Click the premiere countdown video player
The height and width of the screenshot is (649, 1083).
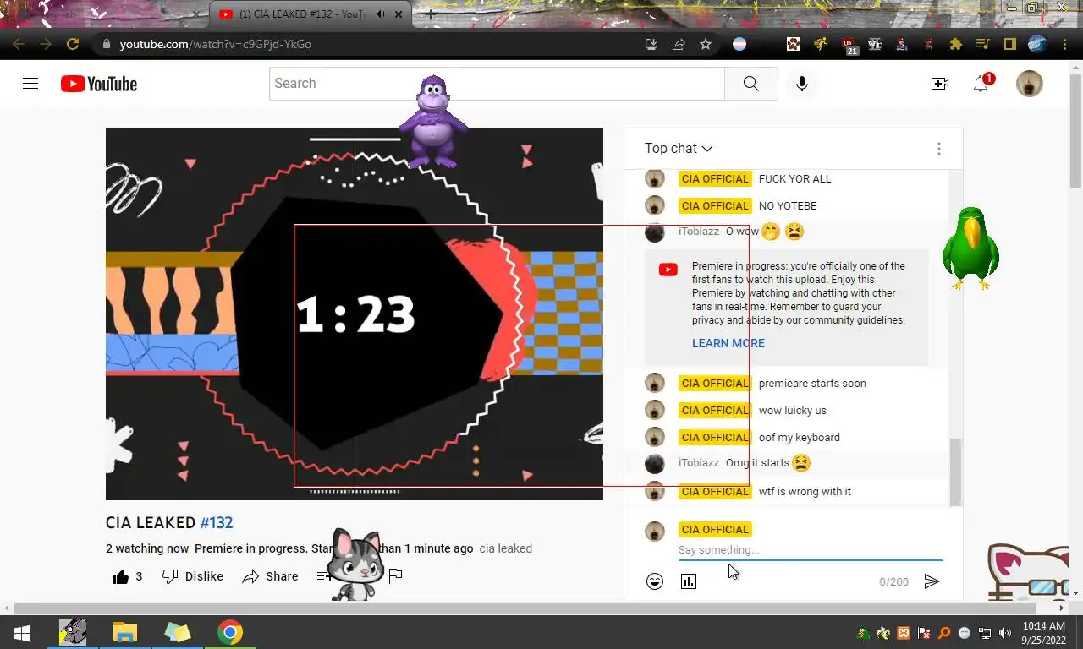(x=355, y=314)
